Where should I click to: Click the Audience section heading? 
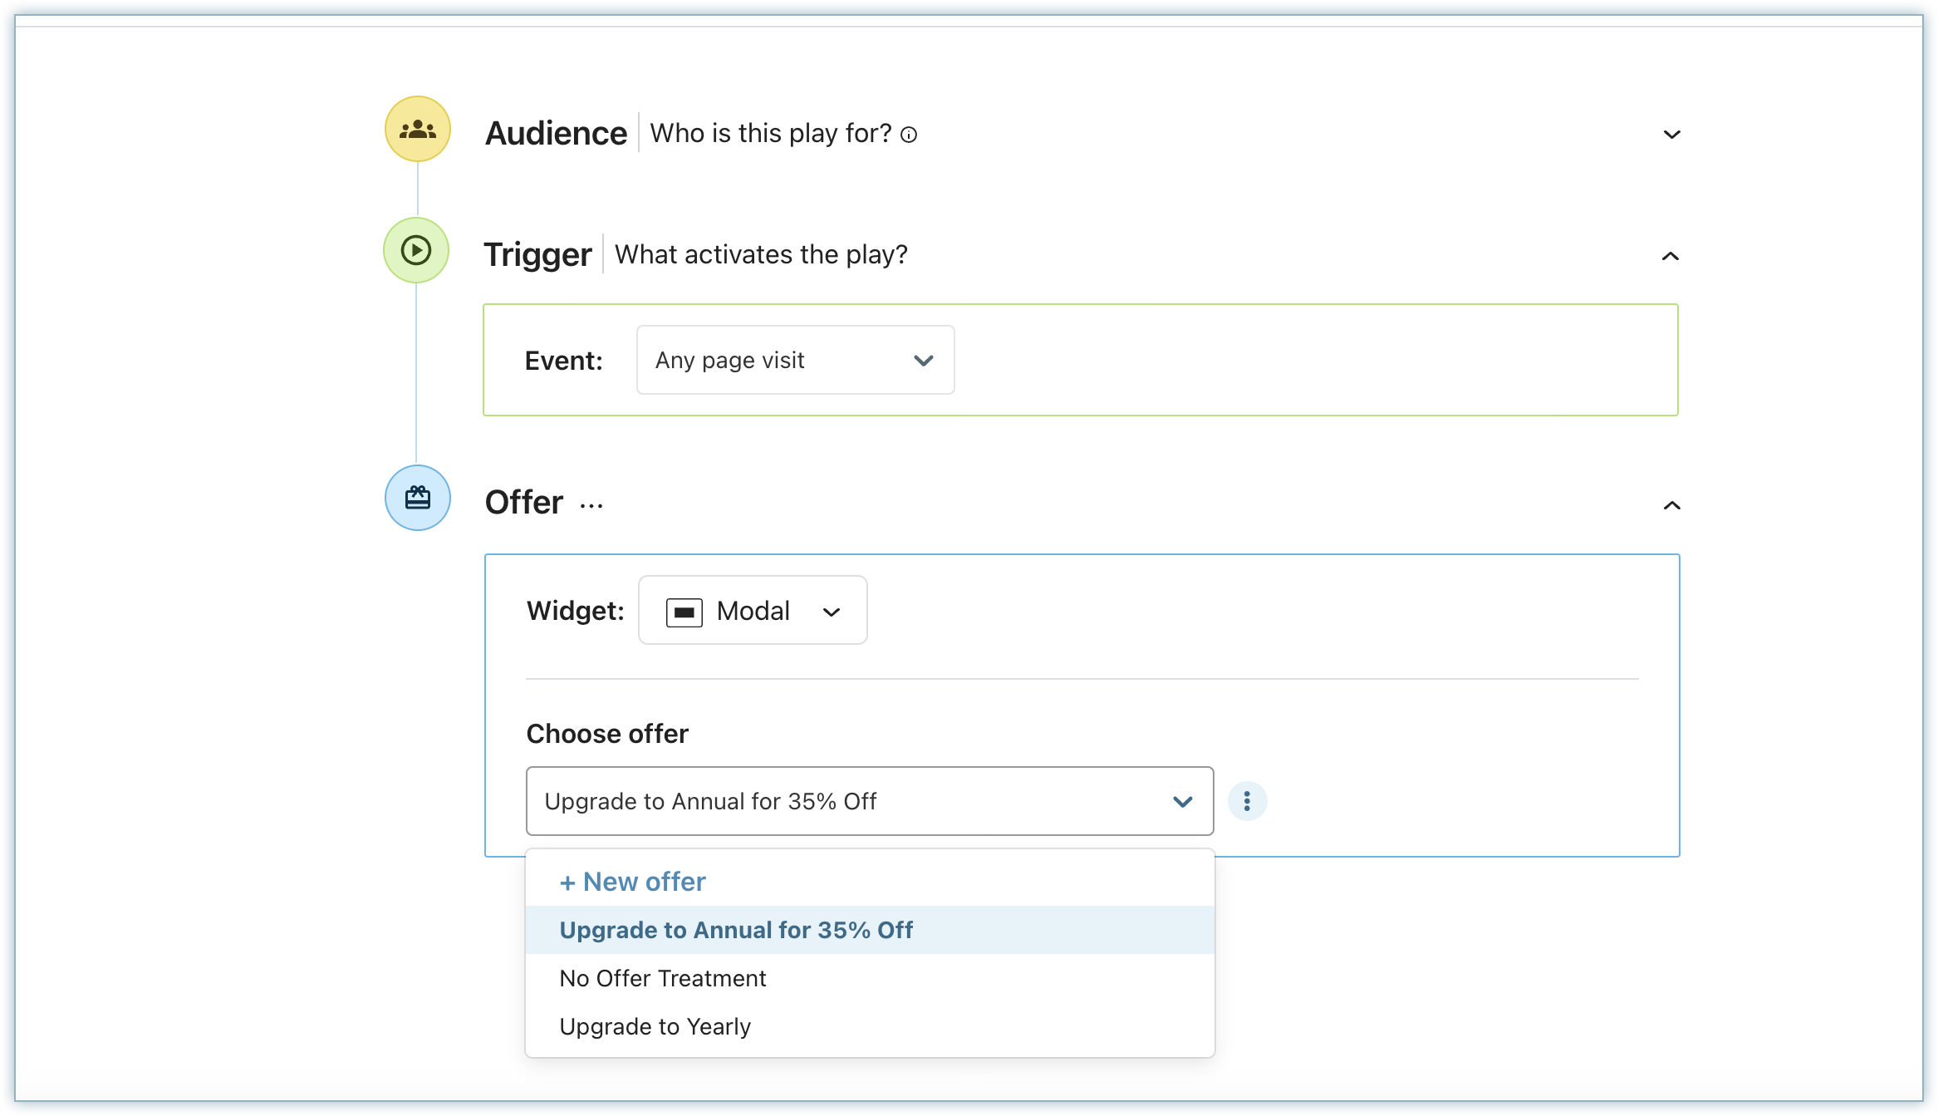pyautogui.click(x=556, y=133)
